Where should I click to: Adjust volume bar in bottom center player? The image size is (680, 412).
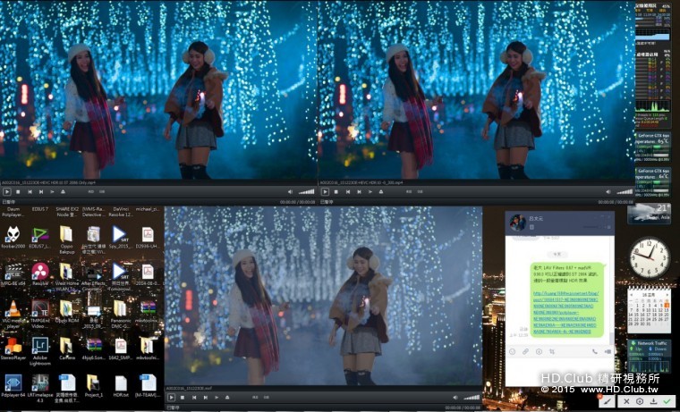point(472,398)
